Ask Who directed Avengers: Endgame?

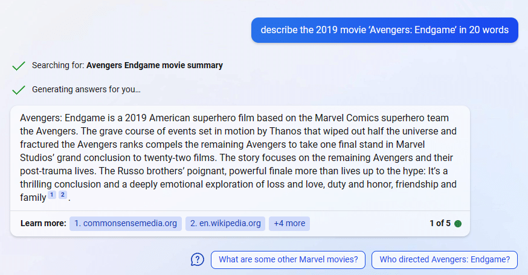[445, 259]
